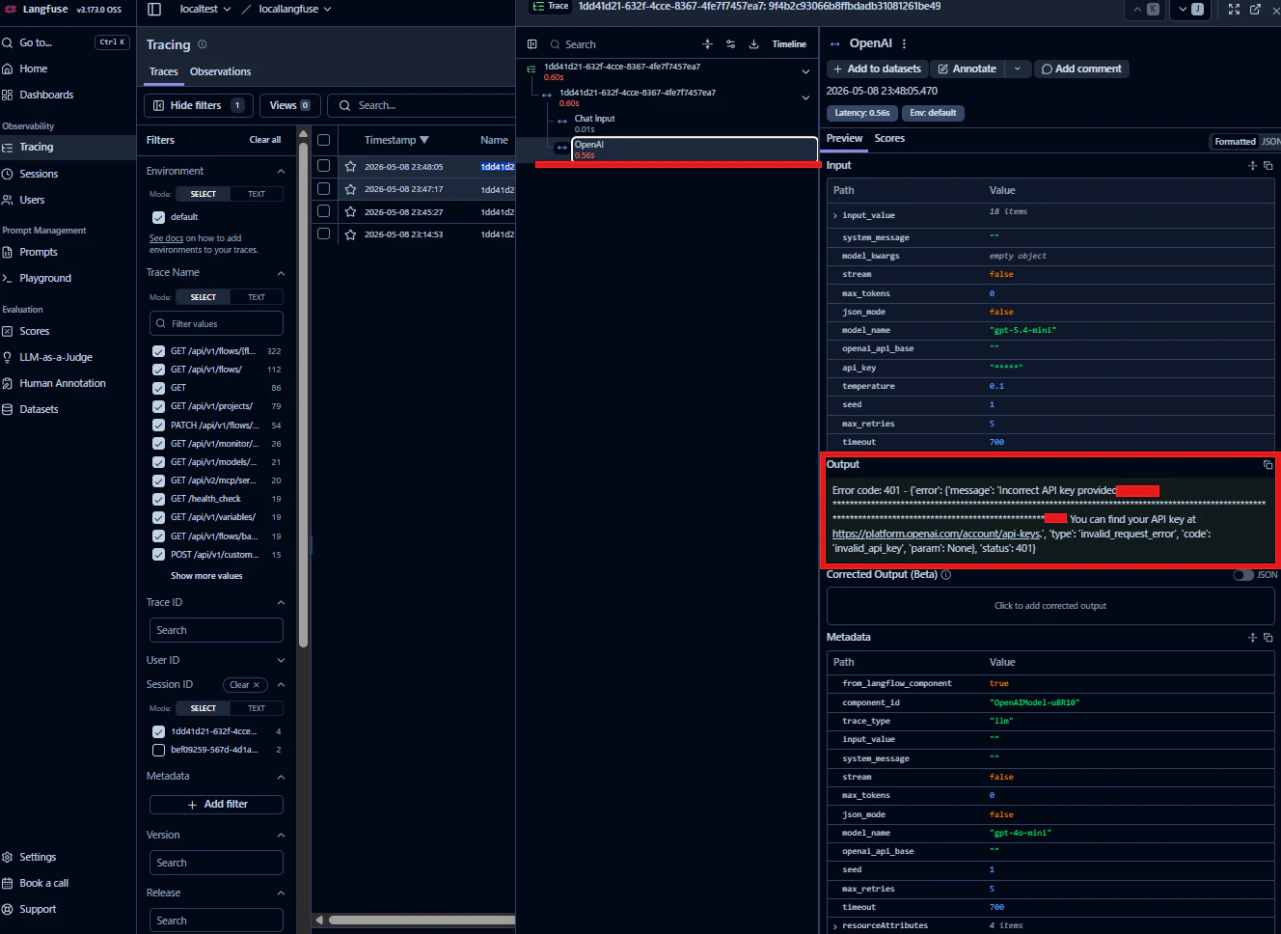This screenshot has width=1281, height=934.
Task: Toggle the Corrected Output JSON switch
Action: click(1243, 575)
